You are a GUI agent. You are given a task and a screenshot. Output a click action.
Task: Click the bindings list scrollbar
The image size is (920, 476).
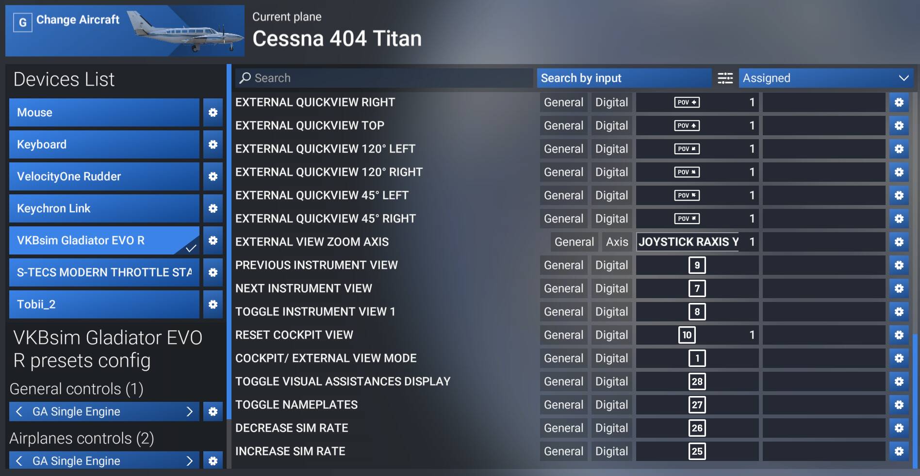point(915,397)
